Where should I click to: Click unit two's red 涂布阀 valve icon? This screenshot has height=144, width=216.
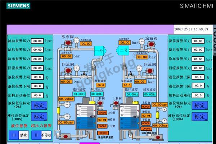pyautogui.click(x=151, y=44)
